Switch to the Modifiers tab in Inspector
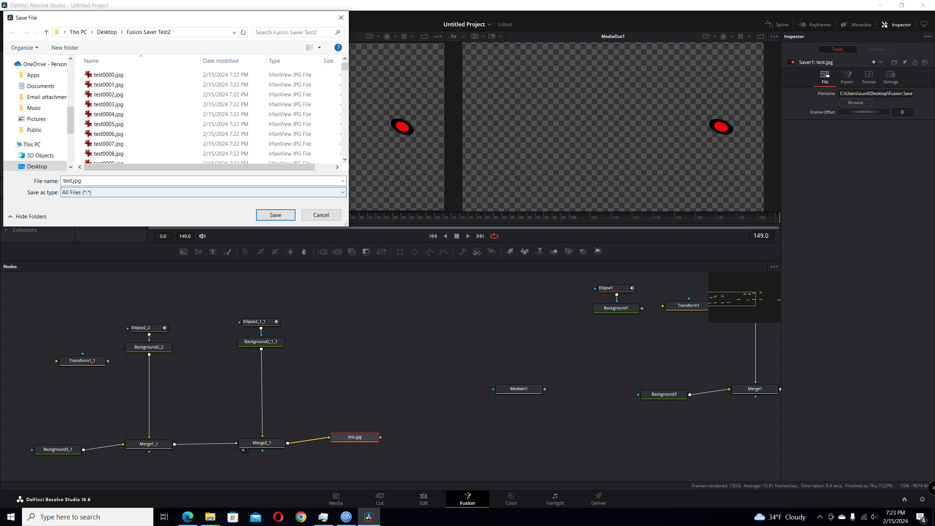 coord(877,49)
